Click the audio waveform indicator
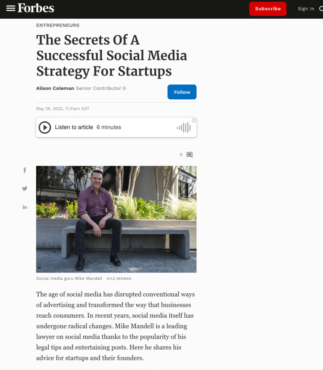323x370 pixels. 184,128
